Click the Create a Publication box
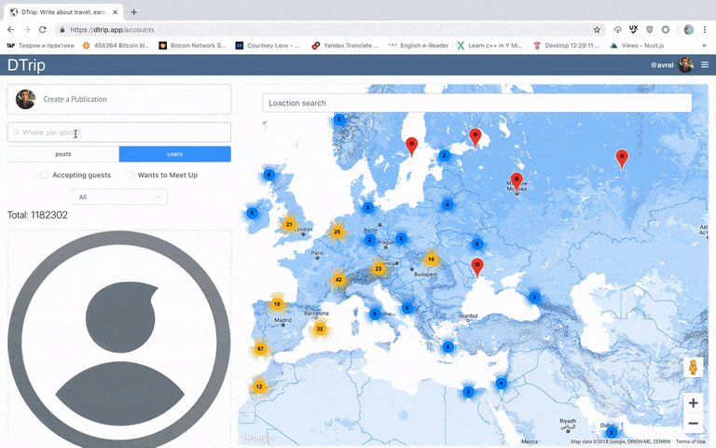716x448 pixels. pyautogui.click(x=119, y=99)
